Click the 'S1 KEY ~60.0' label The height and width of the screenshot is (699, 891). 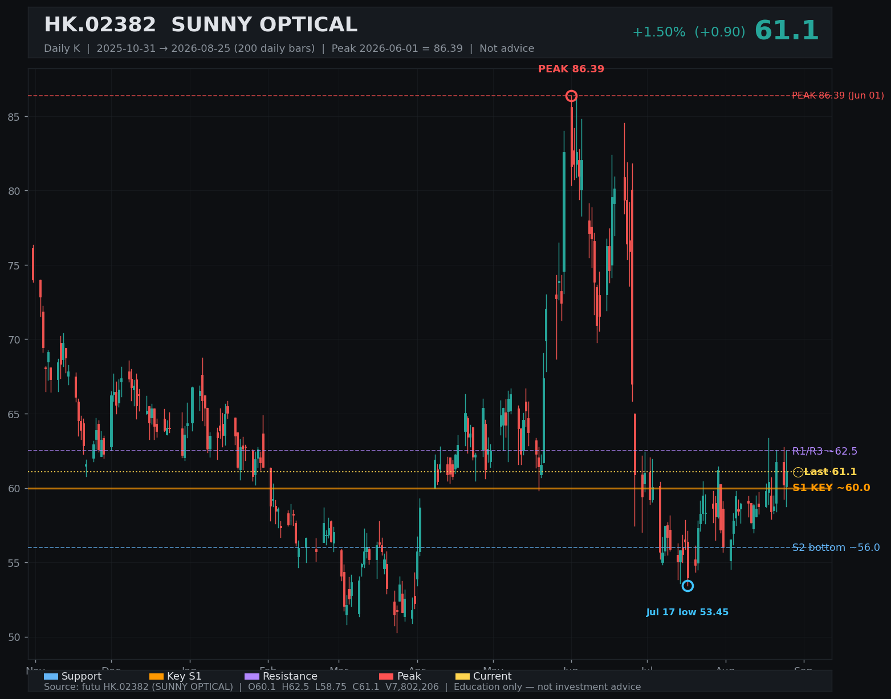[x=831, y=488]
